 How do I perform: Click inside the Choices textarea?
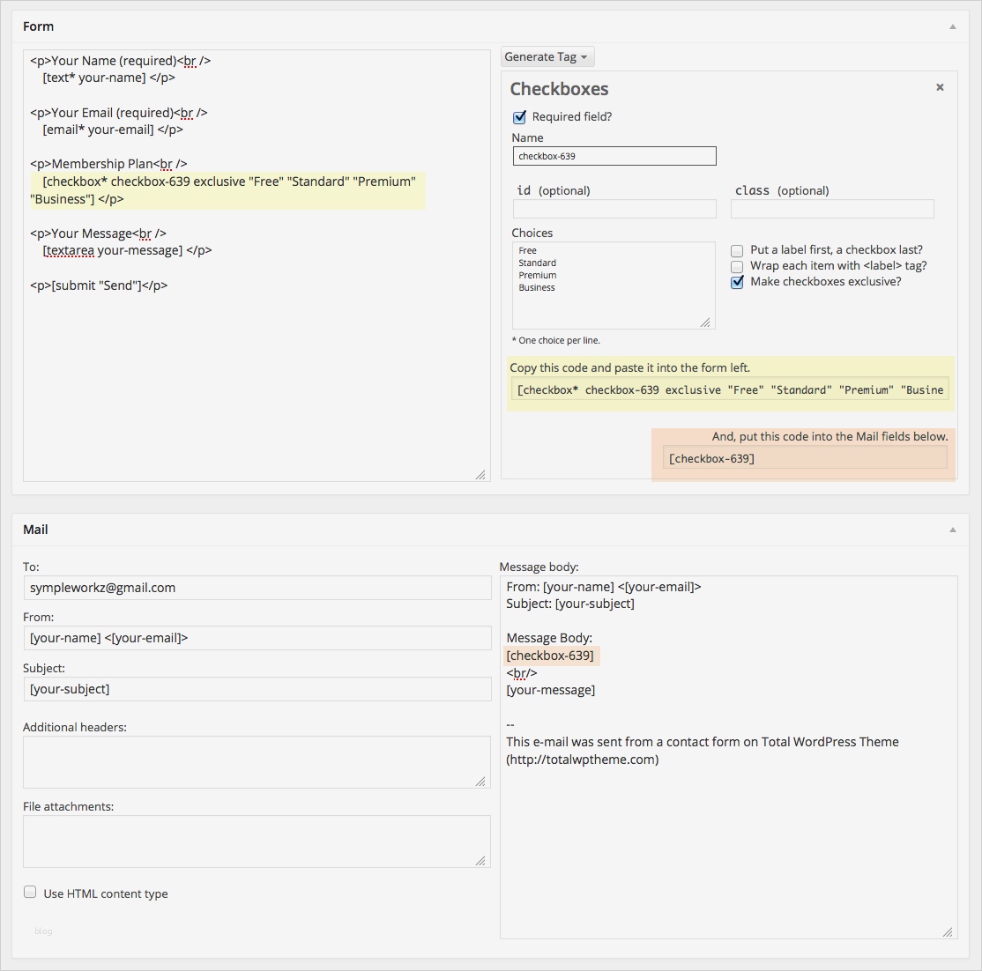pyautogui.click(x=614, y=300)
